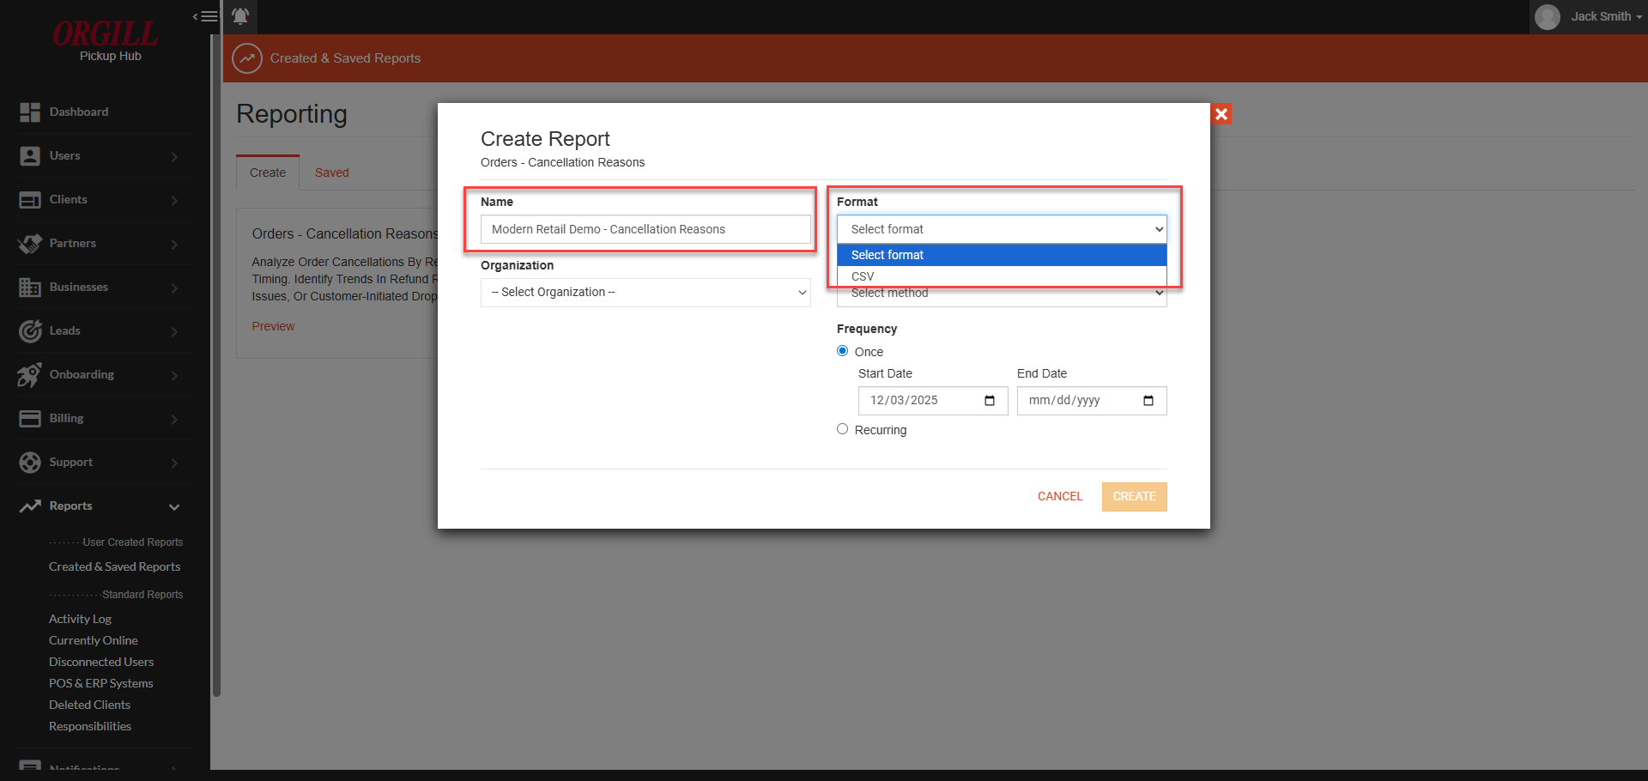Click the Dashboard sidebar label

click(79, 112)
